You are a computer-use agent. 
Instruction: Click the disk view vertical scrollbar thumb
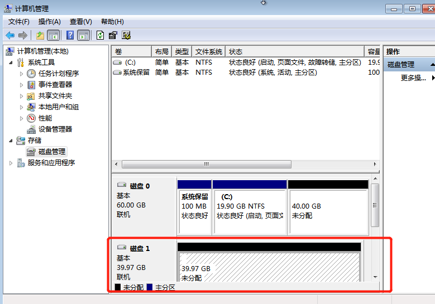pos(375,205)
